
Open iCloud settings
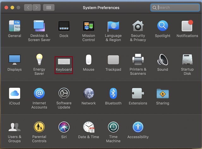tap(15, 96)
